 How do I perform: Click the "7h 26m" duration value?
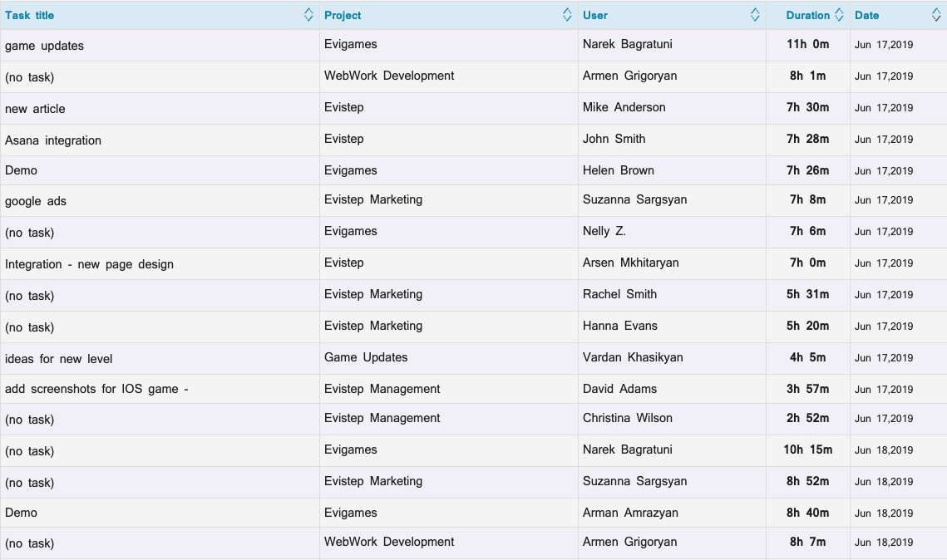coord(808,171)
